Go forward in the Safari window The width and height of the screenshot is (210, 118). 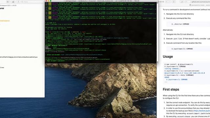pyautogui.click(x=169, y=2)
